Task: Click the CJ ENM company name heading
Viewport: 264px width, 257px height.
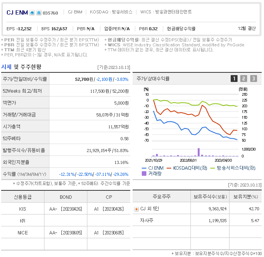Action: 17,13
